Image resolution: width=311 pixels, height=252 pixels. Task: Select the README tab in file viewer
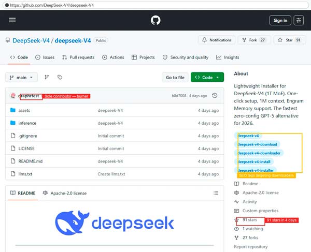23,193
